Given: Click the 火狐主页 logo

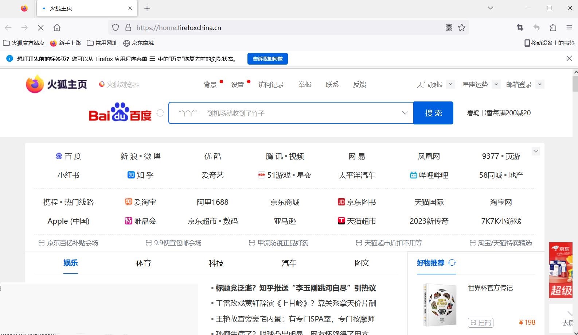Looking at the screenshot, I should point(56,84).
